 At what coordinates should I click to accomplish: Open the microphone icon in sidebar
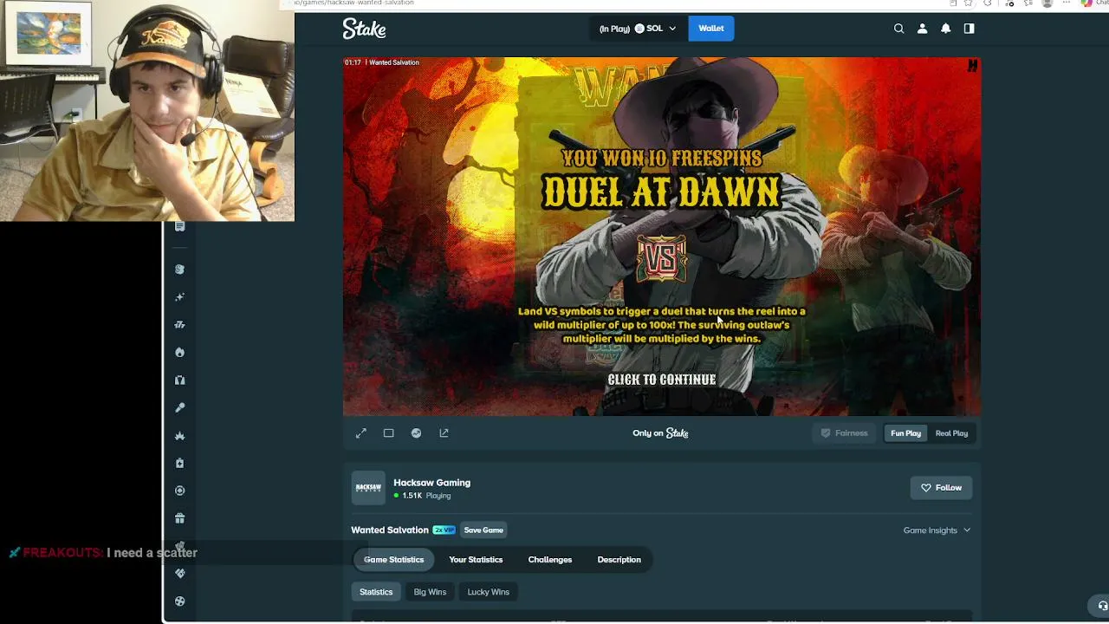point(180,408)
